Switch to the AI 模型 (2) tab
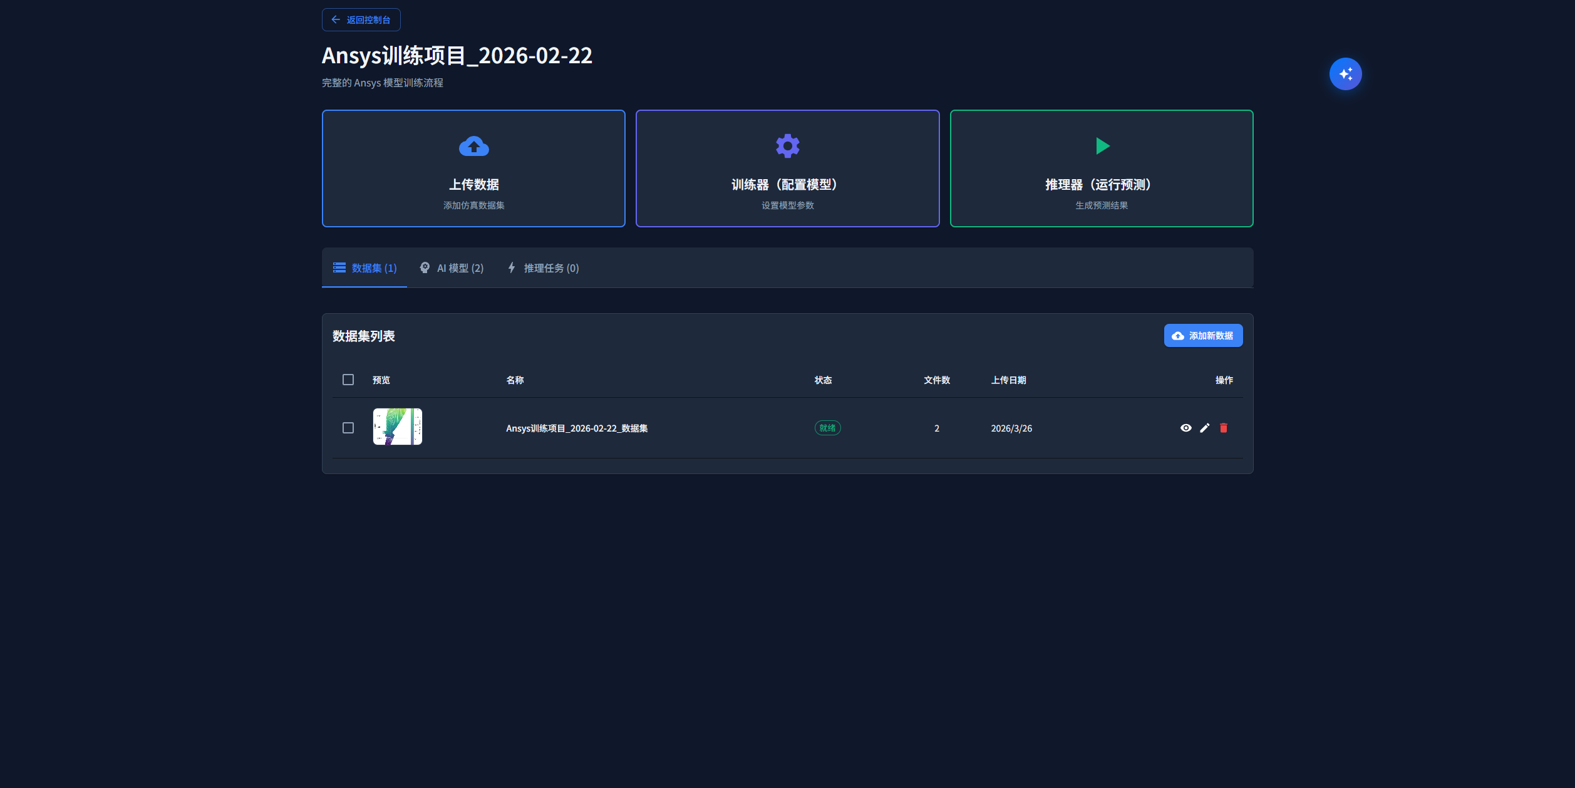 tap(452, 268)
